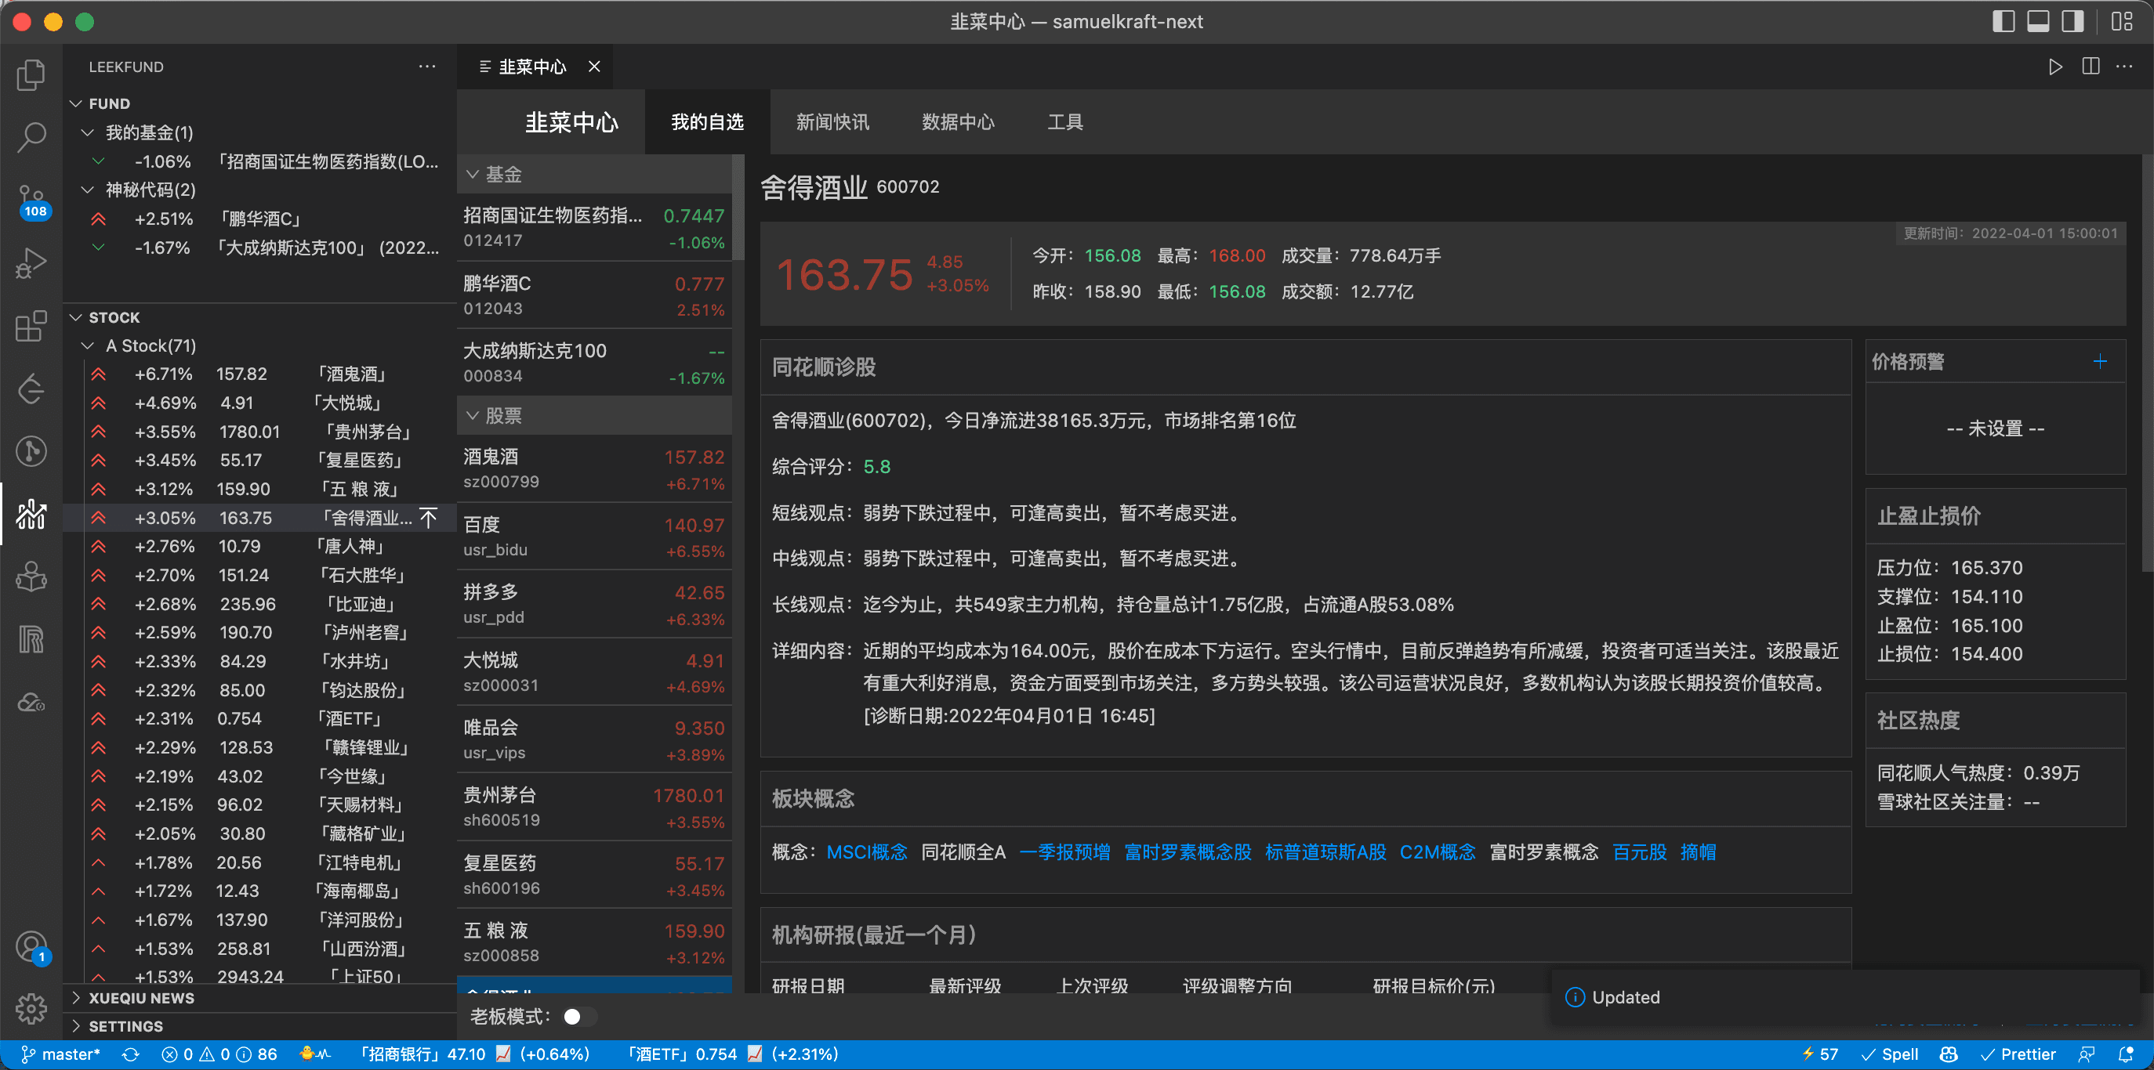Add a price alert with plus icon
Image resolution: width=2154 pixels, height=1070 pixels.
coord(2100,362)
